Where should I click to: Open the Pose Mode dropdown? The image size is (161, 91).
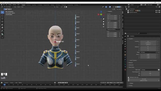[8, 7]
